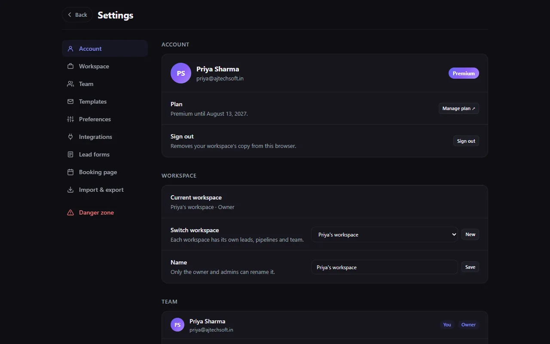Click the Account person icon in sidebar
This screenshot has height=344, width=550.
click(70, 49)
